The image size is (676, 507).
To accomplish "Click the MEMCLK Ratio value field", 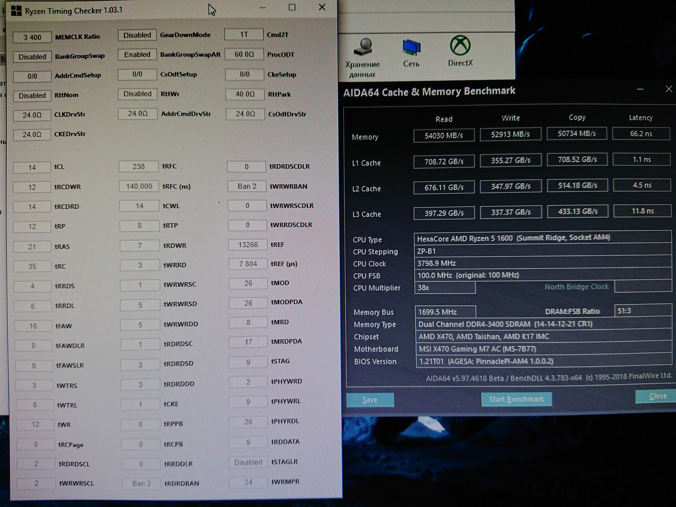I will (x=32, y=37).
